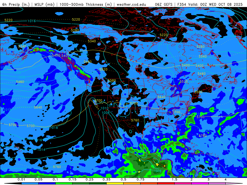This screenshot has height=185, width=247.
Task: Click the '0.05' color bar label
Action: tap(38, 179)
